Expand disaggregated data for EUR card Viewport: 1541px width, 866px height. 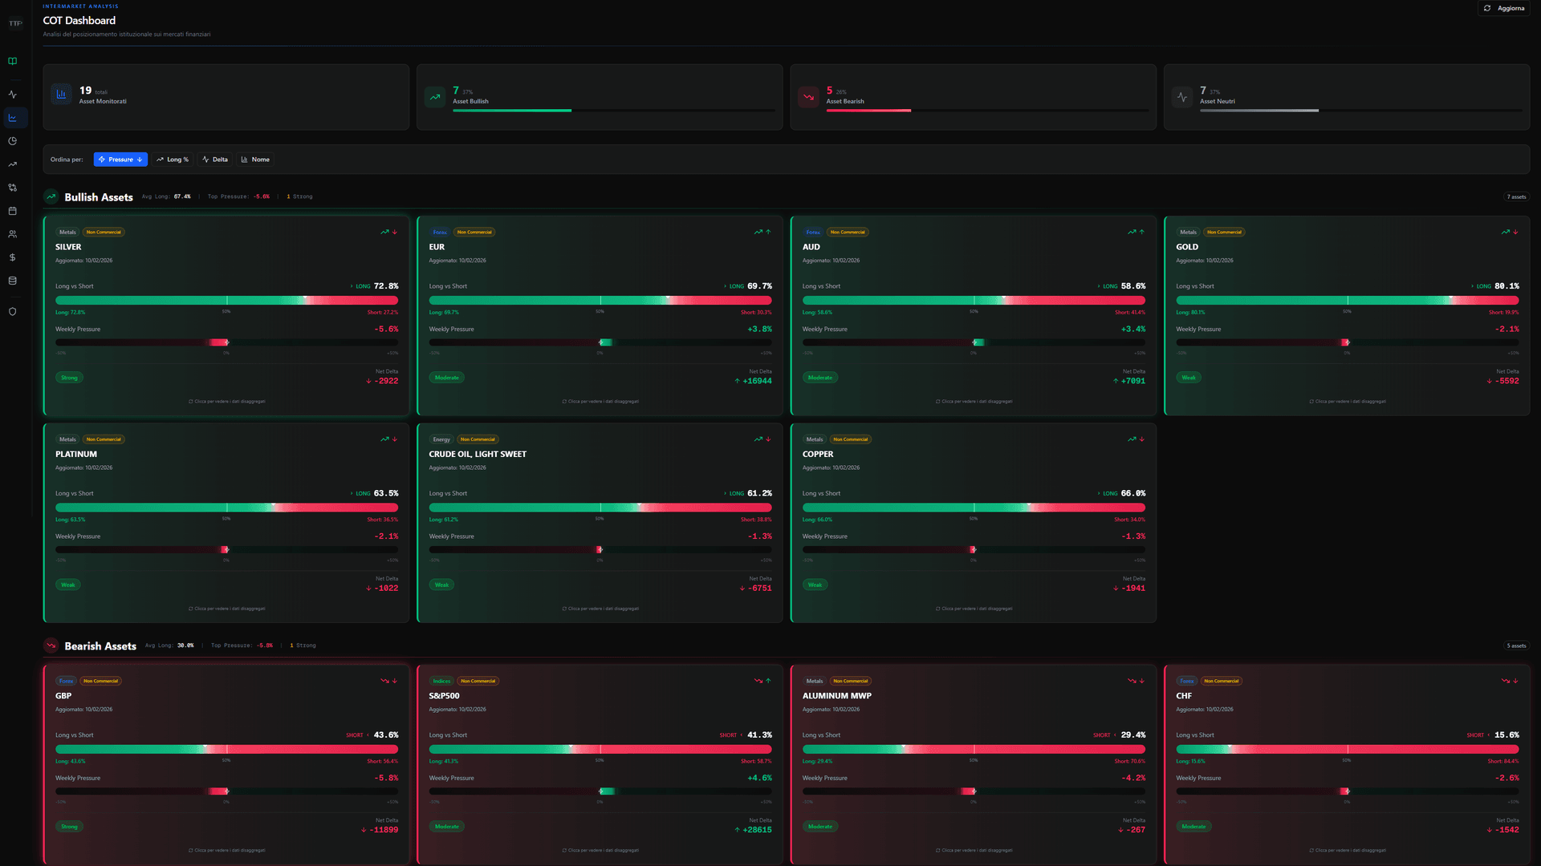coord(600,401)
